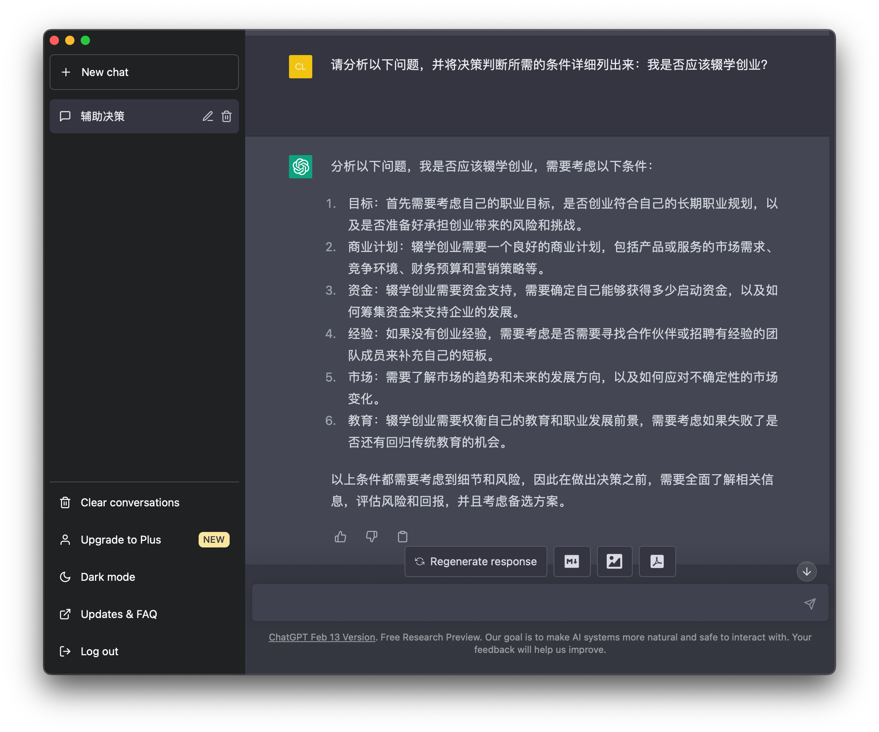Focus the message input field
Viewport: 879px width, 732px height.
click(523, 603)
